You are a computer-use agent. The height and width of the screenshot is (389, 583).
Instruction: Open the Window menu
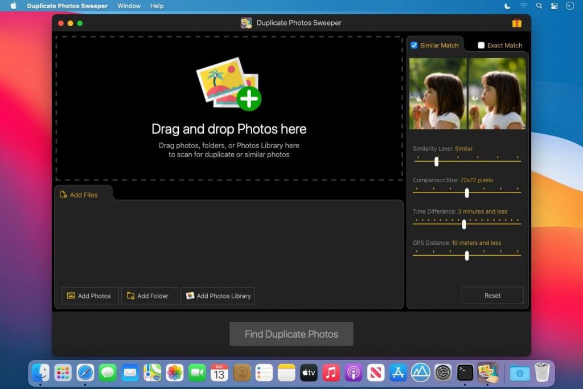click(x=129, y=6)
